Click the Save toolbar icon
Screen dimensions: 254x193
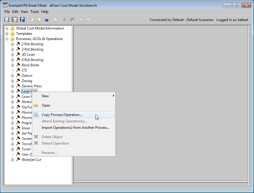[x=7, y=20]
